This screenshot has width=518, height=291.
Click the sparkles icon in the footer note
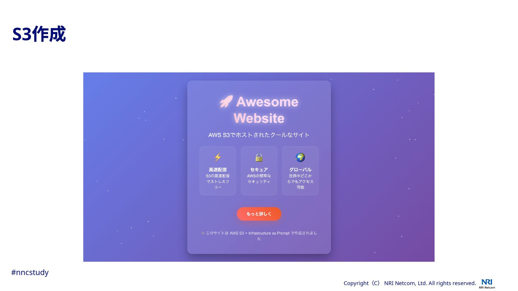(203, 233)
